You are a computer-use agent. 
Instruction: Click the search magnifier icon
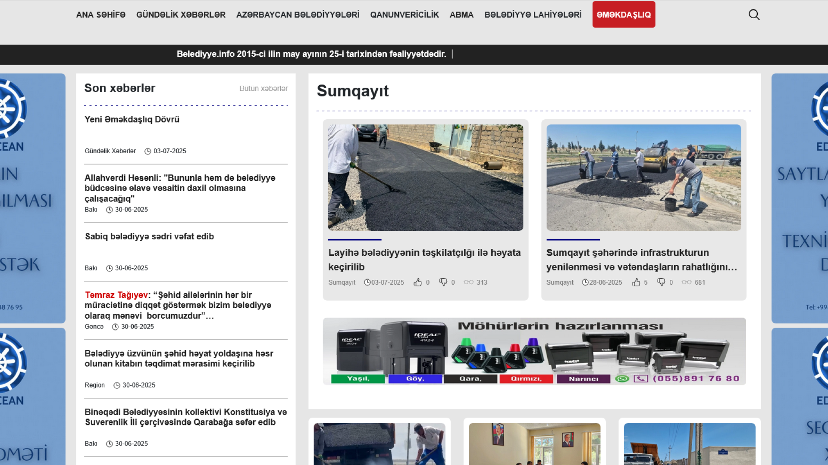pyautogui.click(x=754, y=15)
